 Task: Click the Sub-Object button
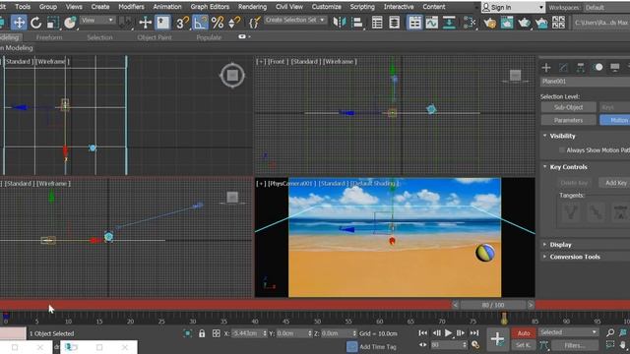coord(569,107)
